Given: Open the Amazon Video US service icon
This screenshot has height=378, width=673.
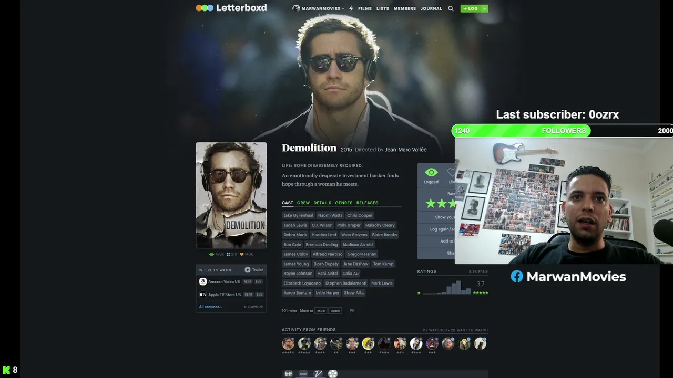Looking at the screenshot, I should 202,281.
